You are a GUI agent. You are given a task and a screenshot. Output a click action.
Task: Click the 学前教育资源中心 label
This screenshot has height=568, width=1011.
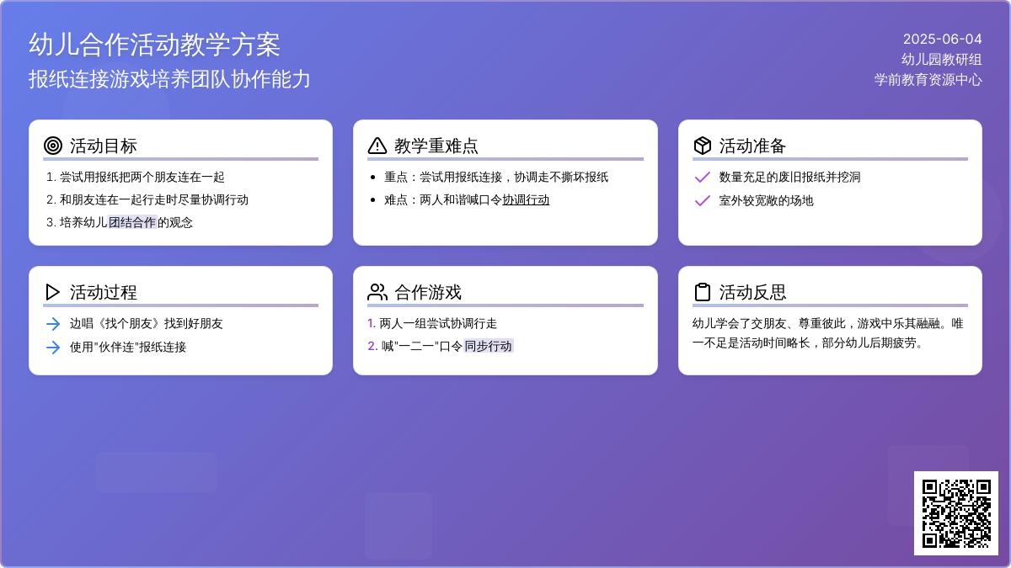click(928, 80)
